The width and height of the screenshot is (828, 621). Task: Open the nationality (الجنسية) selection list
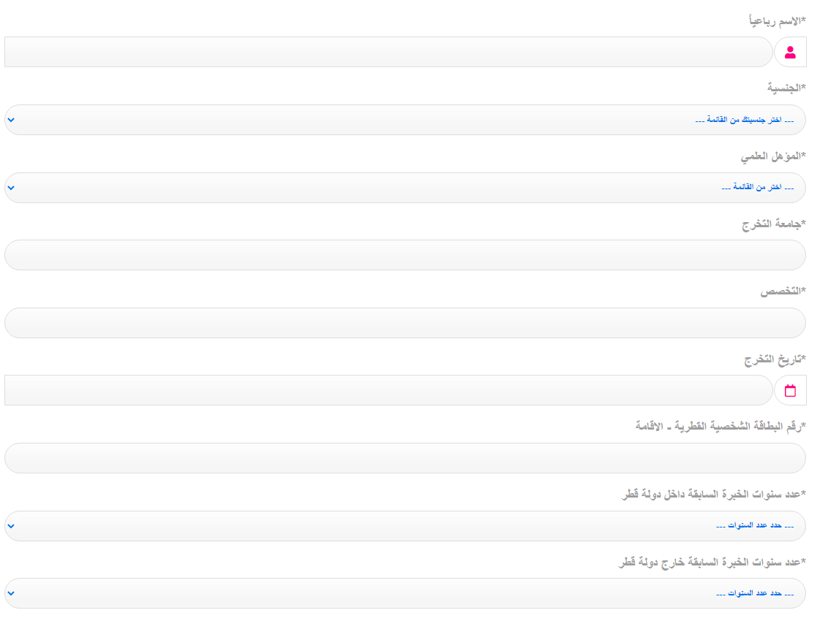(405, 120)
